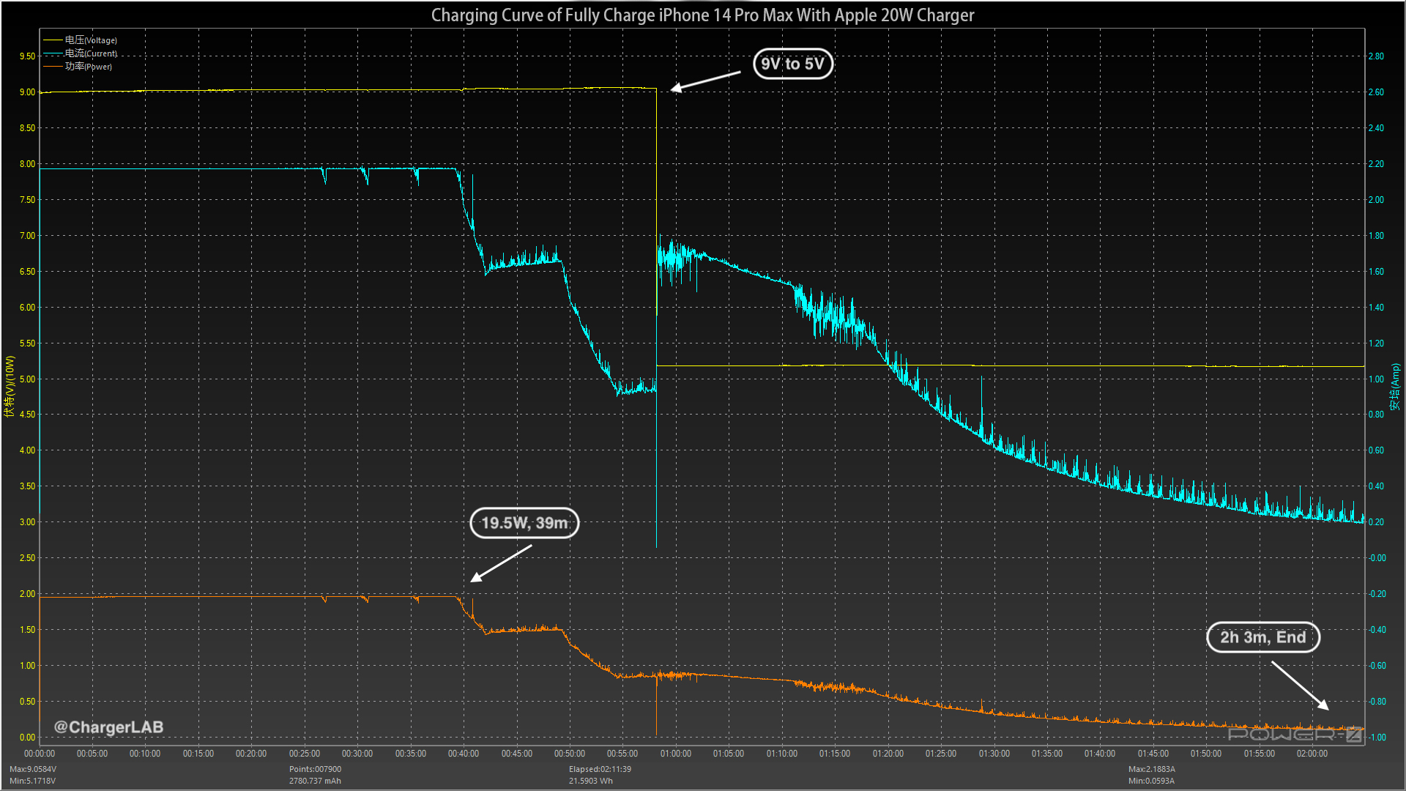Click the '9V to 5V' annotation bubble
1406x791 pixels.
click(x=792, y=64)
